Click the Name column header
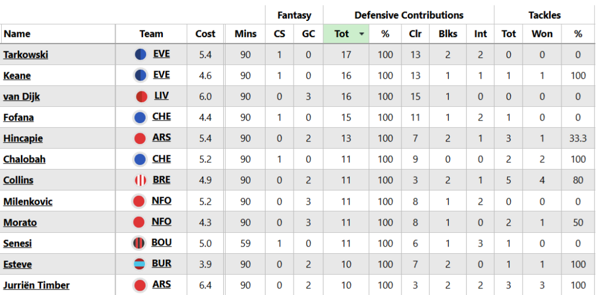Screen dimensions: 611x295 click(x=17, y=34)
